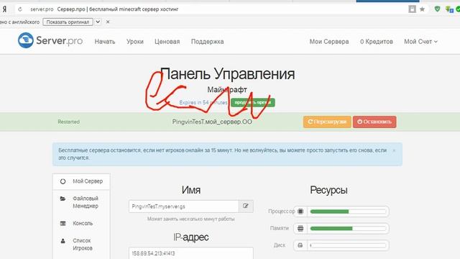460x259 pixels.
Task: Click the Ресурсы heading
Action: click(328, 190)
